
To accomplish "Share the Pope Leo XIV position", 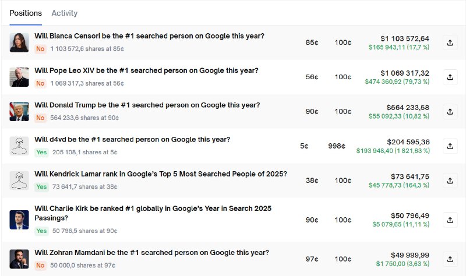I will click(450, 77).
